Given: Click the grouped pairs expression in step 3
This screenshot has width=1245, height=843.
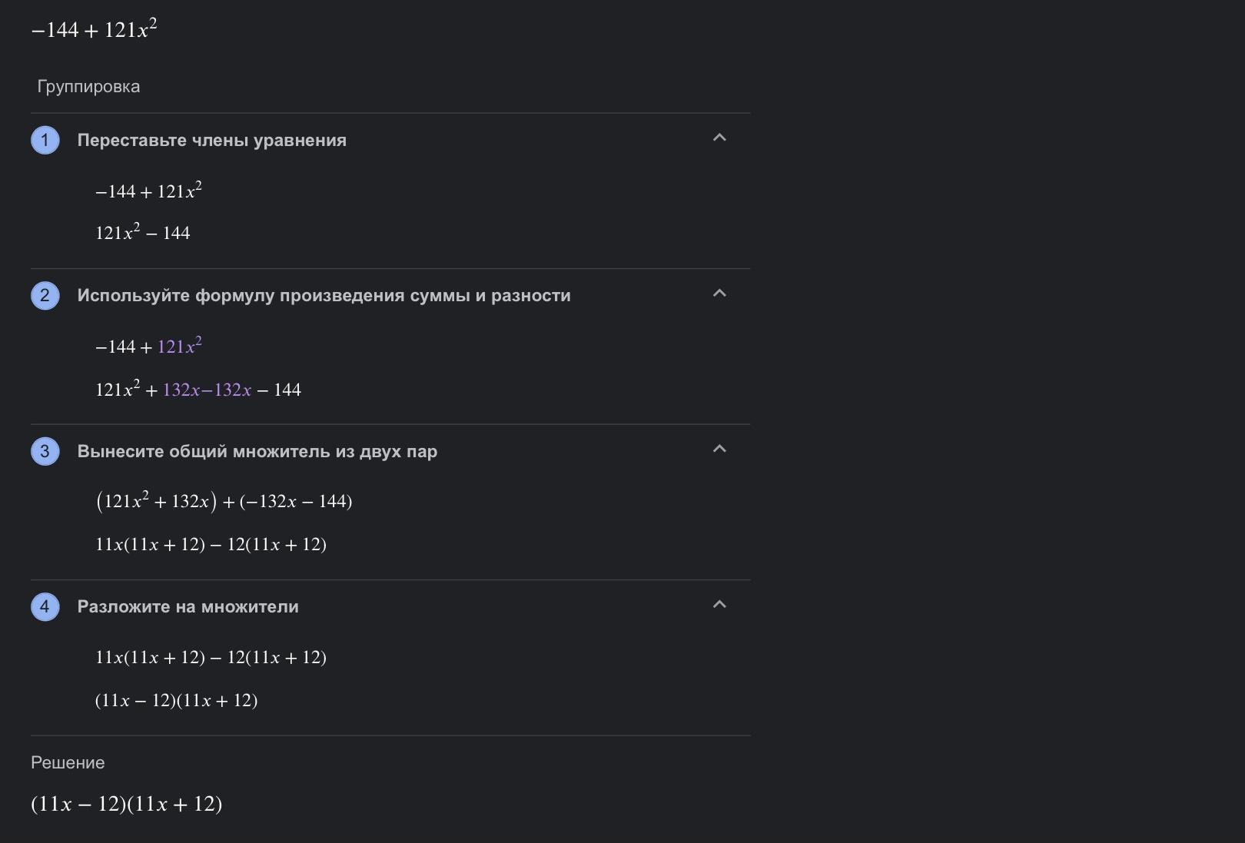Looking at the screenshot, I should 224,502.
